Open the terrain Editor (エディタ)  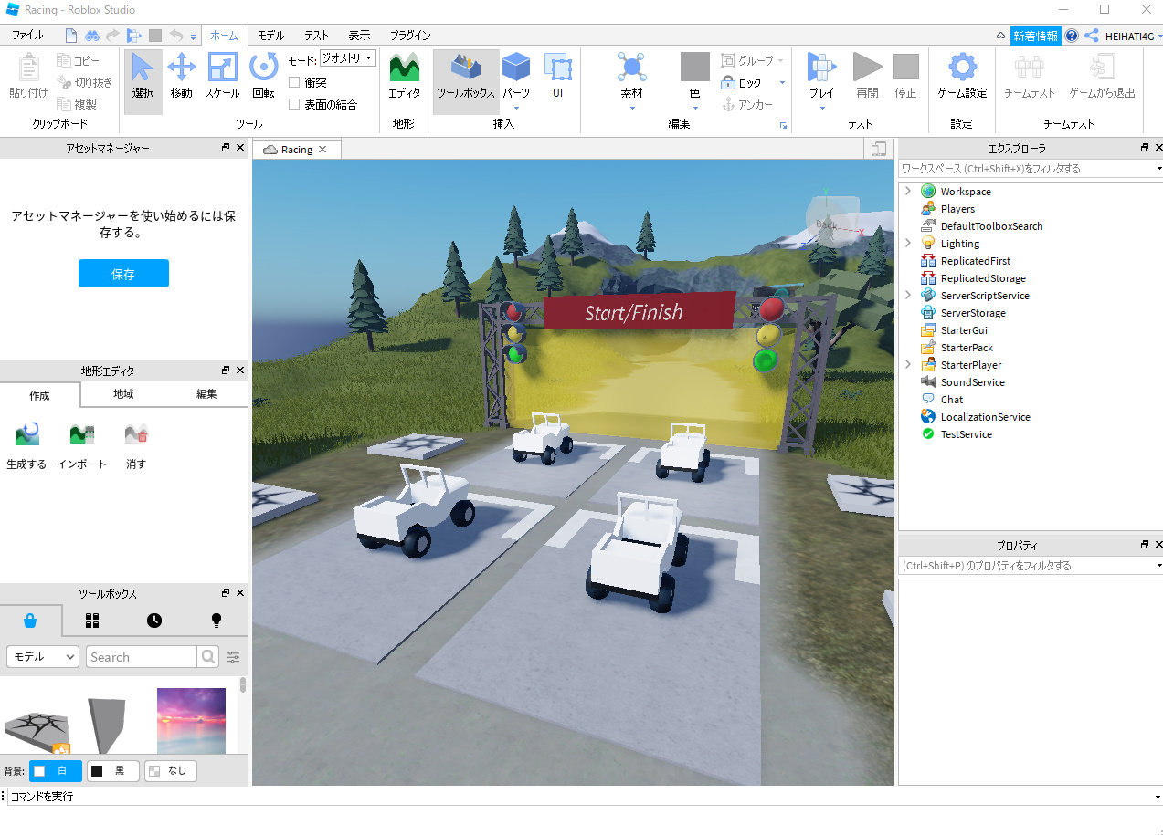pyautogui.click(x=404, y=75)
